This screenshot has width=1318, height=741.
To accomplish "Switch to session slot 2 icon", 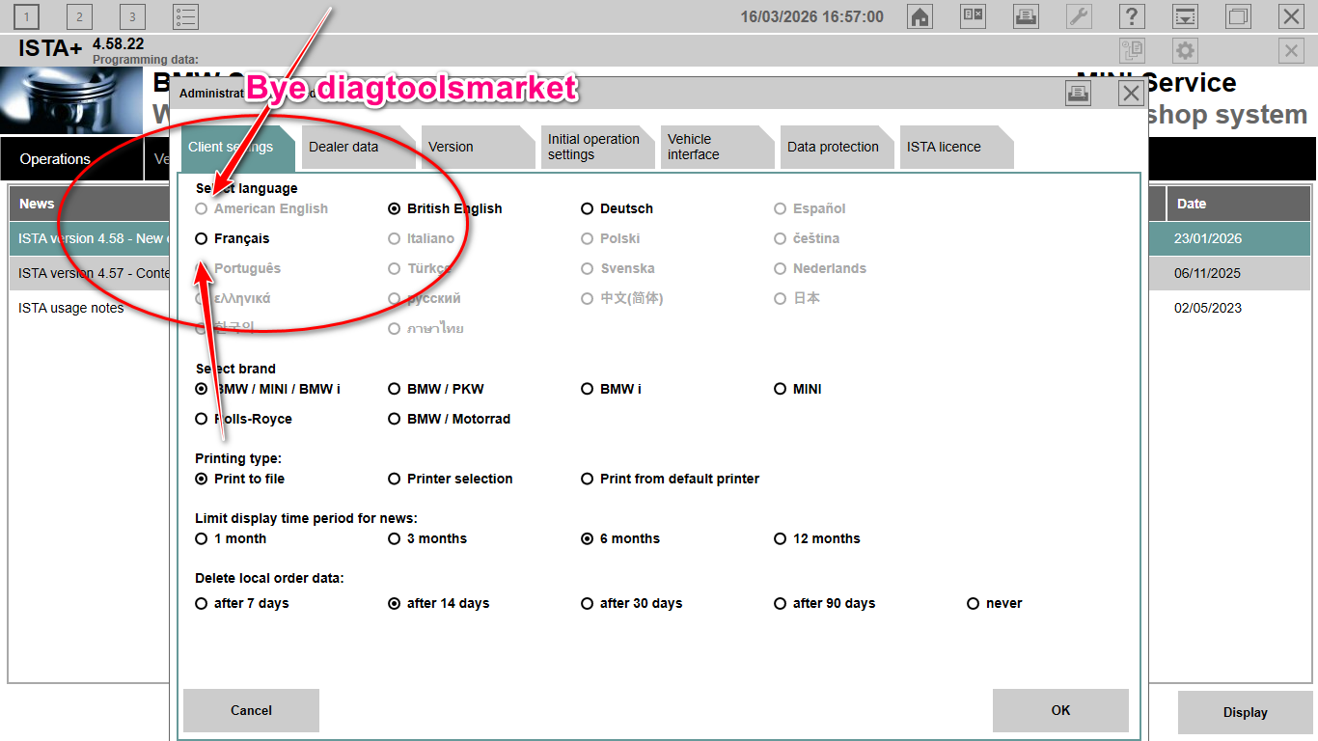I will click(79, 16).
